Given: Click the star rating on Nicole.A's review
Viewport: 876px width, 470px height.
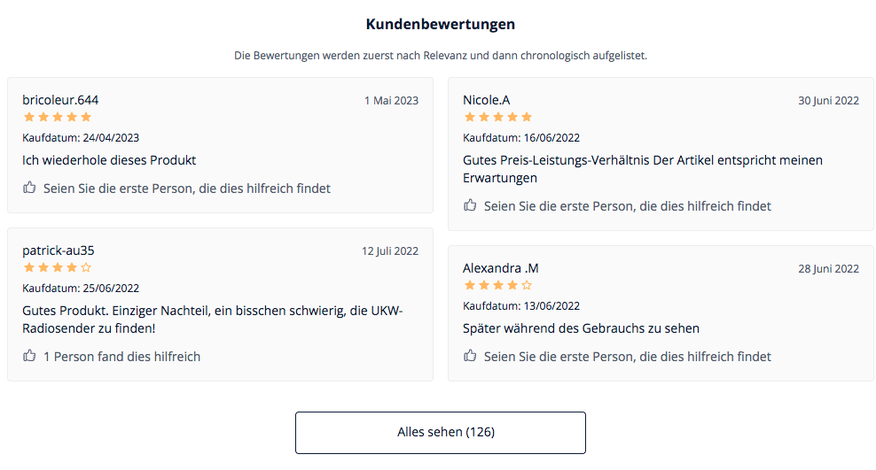Looking at the screenshot, I should tap(497, 117).
